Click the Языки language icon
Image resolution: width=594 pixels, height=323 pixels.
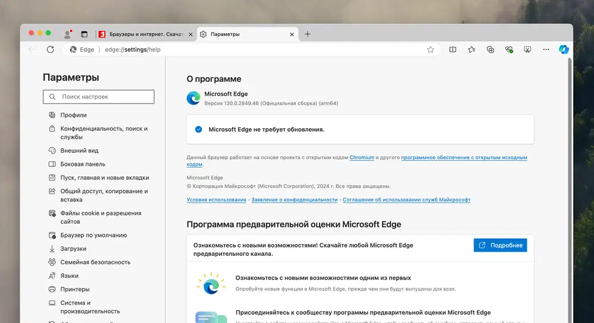[52, 275]
